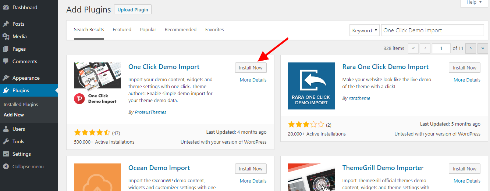This screenshot has width=490, height=191.
Task: Switch to the Featured tab
Action: pyautogui.click(x=122, y=29)
